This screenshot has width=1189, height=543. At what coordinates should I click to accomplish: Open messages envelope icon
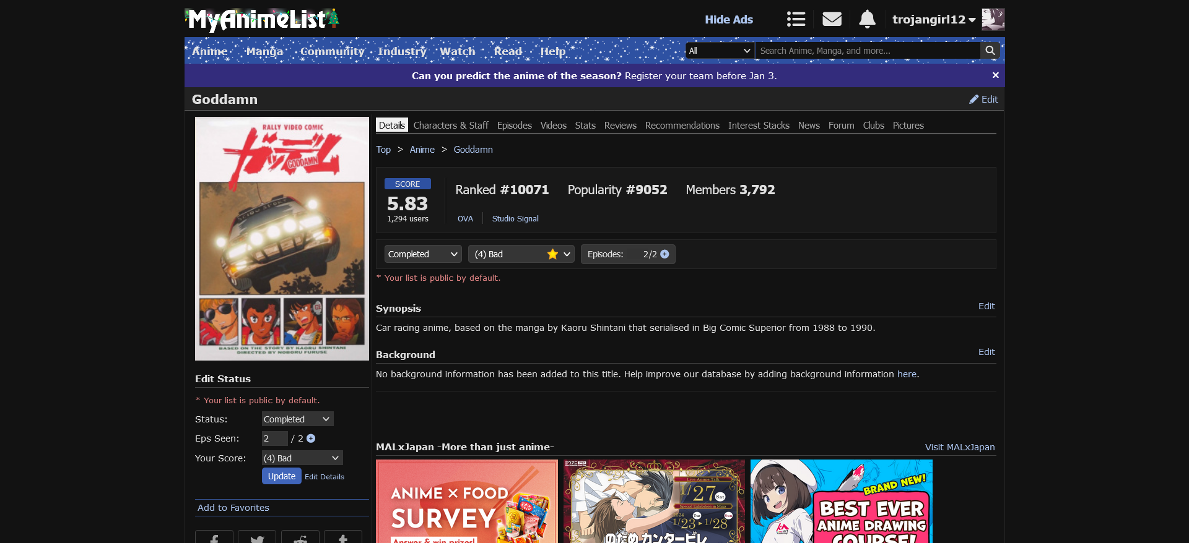coord(832,19)
